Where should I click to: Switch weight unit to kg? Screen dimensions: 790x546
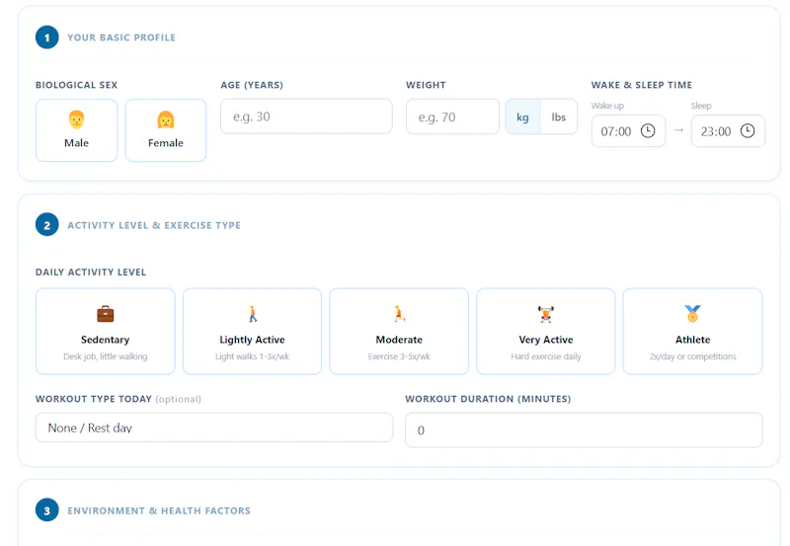(x=523, y=117)
